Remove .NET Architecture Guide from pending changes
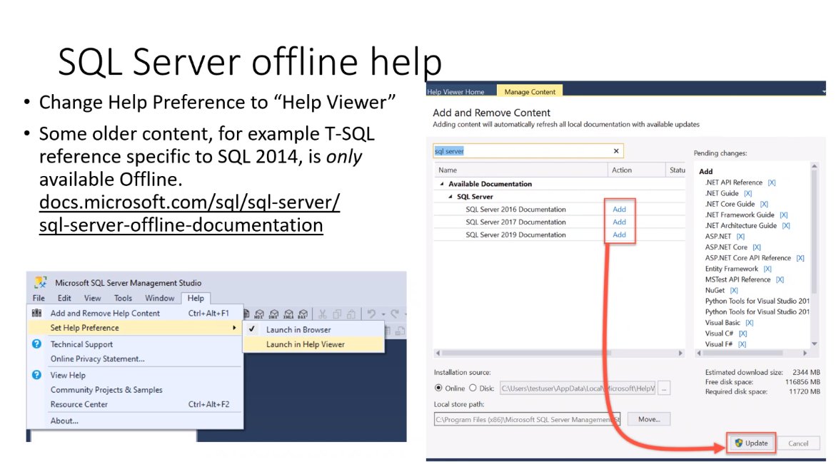The width and height of the screenshot is (836, 464). (786, 226)
